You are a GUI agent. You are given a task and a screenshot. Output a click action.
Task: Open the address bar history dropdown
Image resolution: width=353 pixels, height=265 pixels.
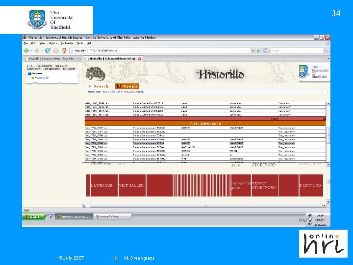point(253,51)
